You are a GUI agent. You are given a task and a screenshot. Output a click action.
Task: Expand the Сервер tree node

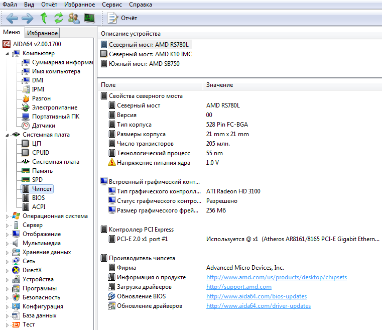tap(7, 226)
